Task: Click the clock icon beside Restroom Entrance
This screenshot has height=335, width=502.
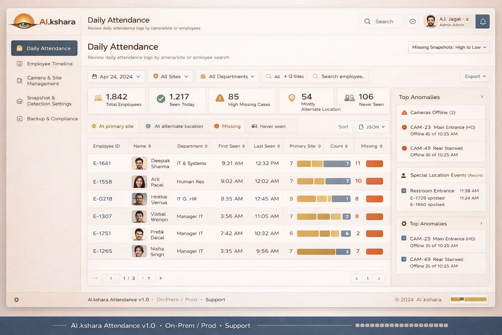Action: [x=404, y=191]
